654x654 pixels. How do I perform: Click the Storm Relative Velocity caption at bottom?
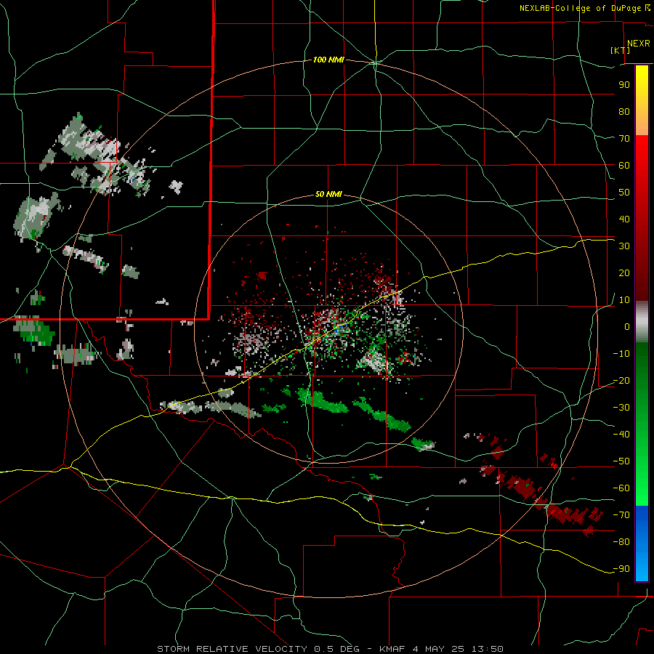[330, 649]
